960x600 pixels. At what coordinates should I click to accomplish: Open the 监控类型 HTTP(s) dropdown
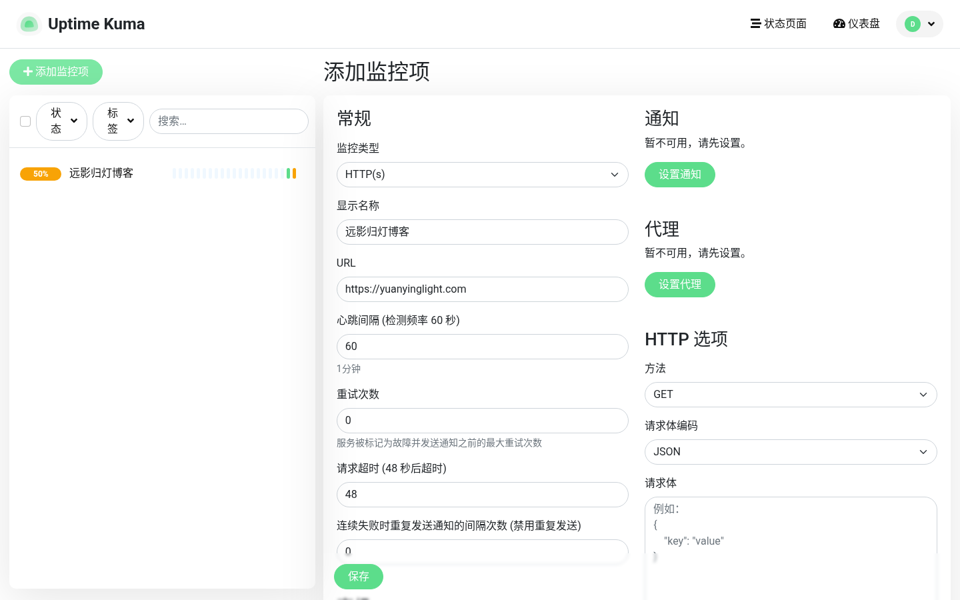[x=483, y=175]
